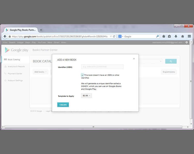This screenshot has width=194, height=154.
Task: Open the account email dropdown
Action: click(168, 42)
